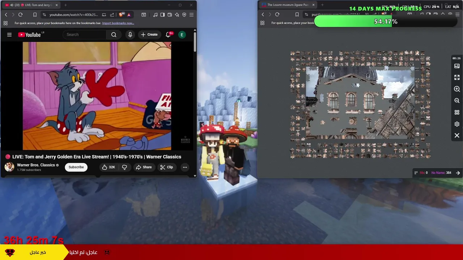
Task: Bookmark the puzzle page
Action: (297, 14)
